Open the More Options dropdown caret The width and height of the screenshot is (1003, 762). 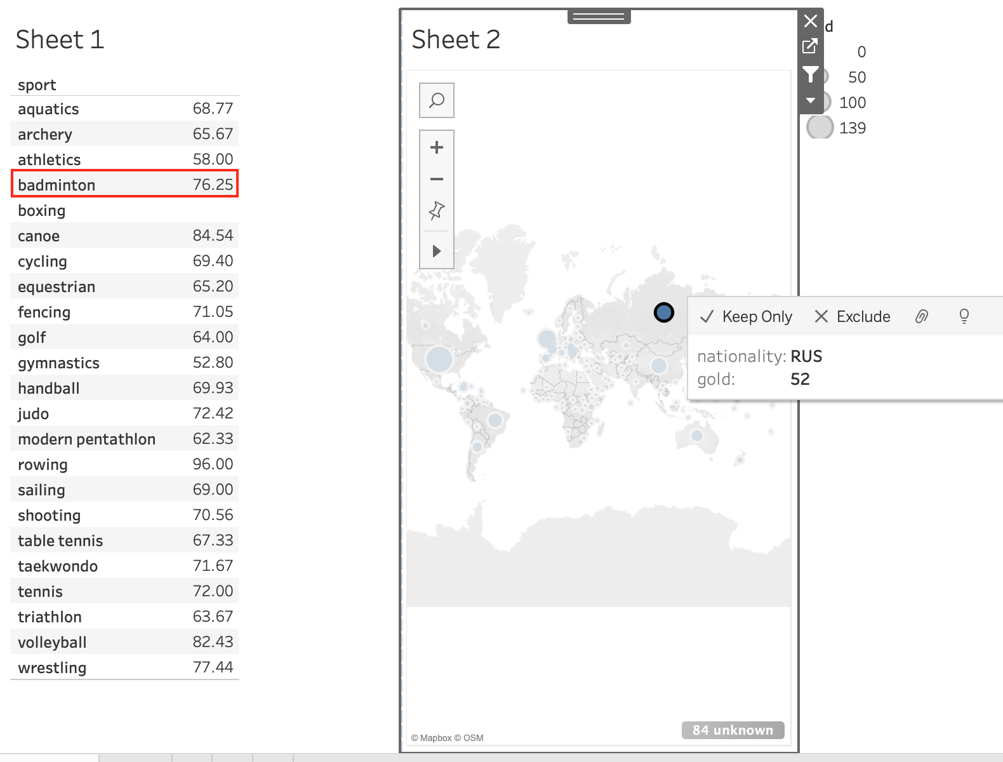[x=810, y=100]
